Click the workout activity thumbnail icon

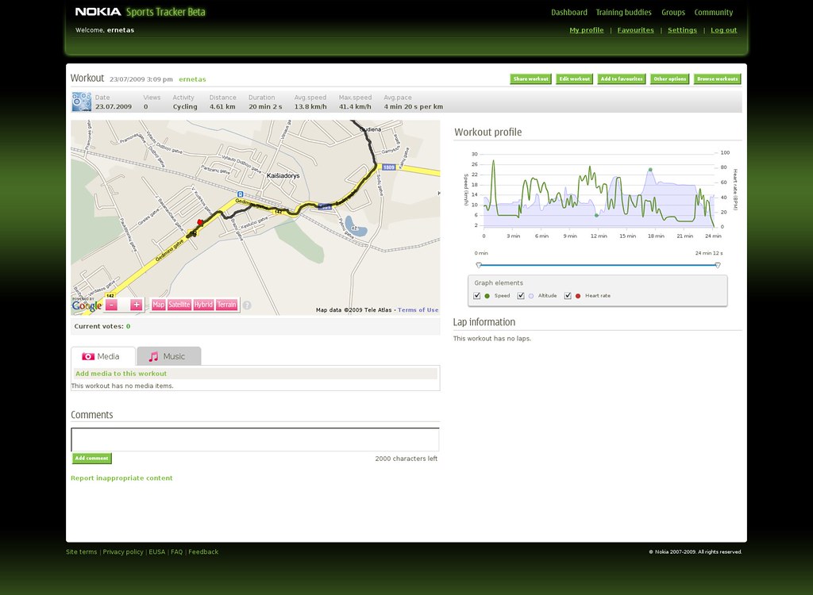[82, 102]
